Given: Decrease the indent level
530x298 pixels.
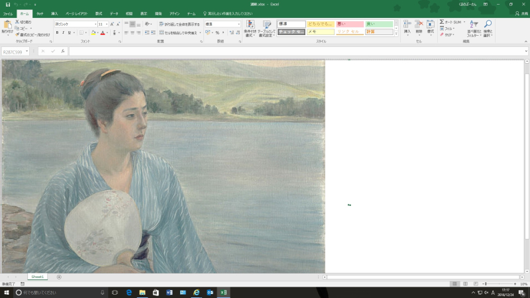Looking at the screenshot, I should click(147, 32).
